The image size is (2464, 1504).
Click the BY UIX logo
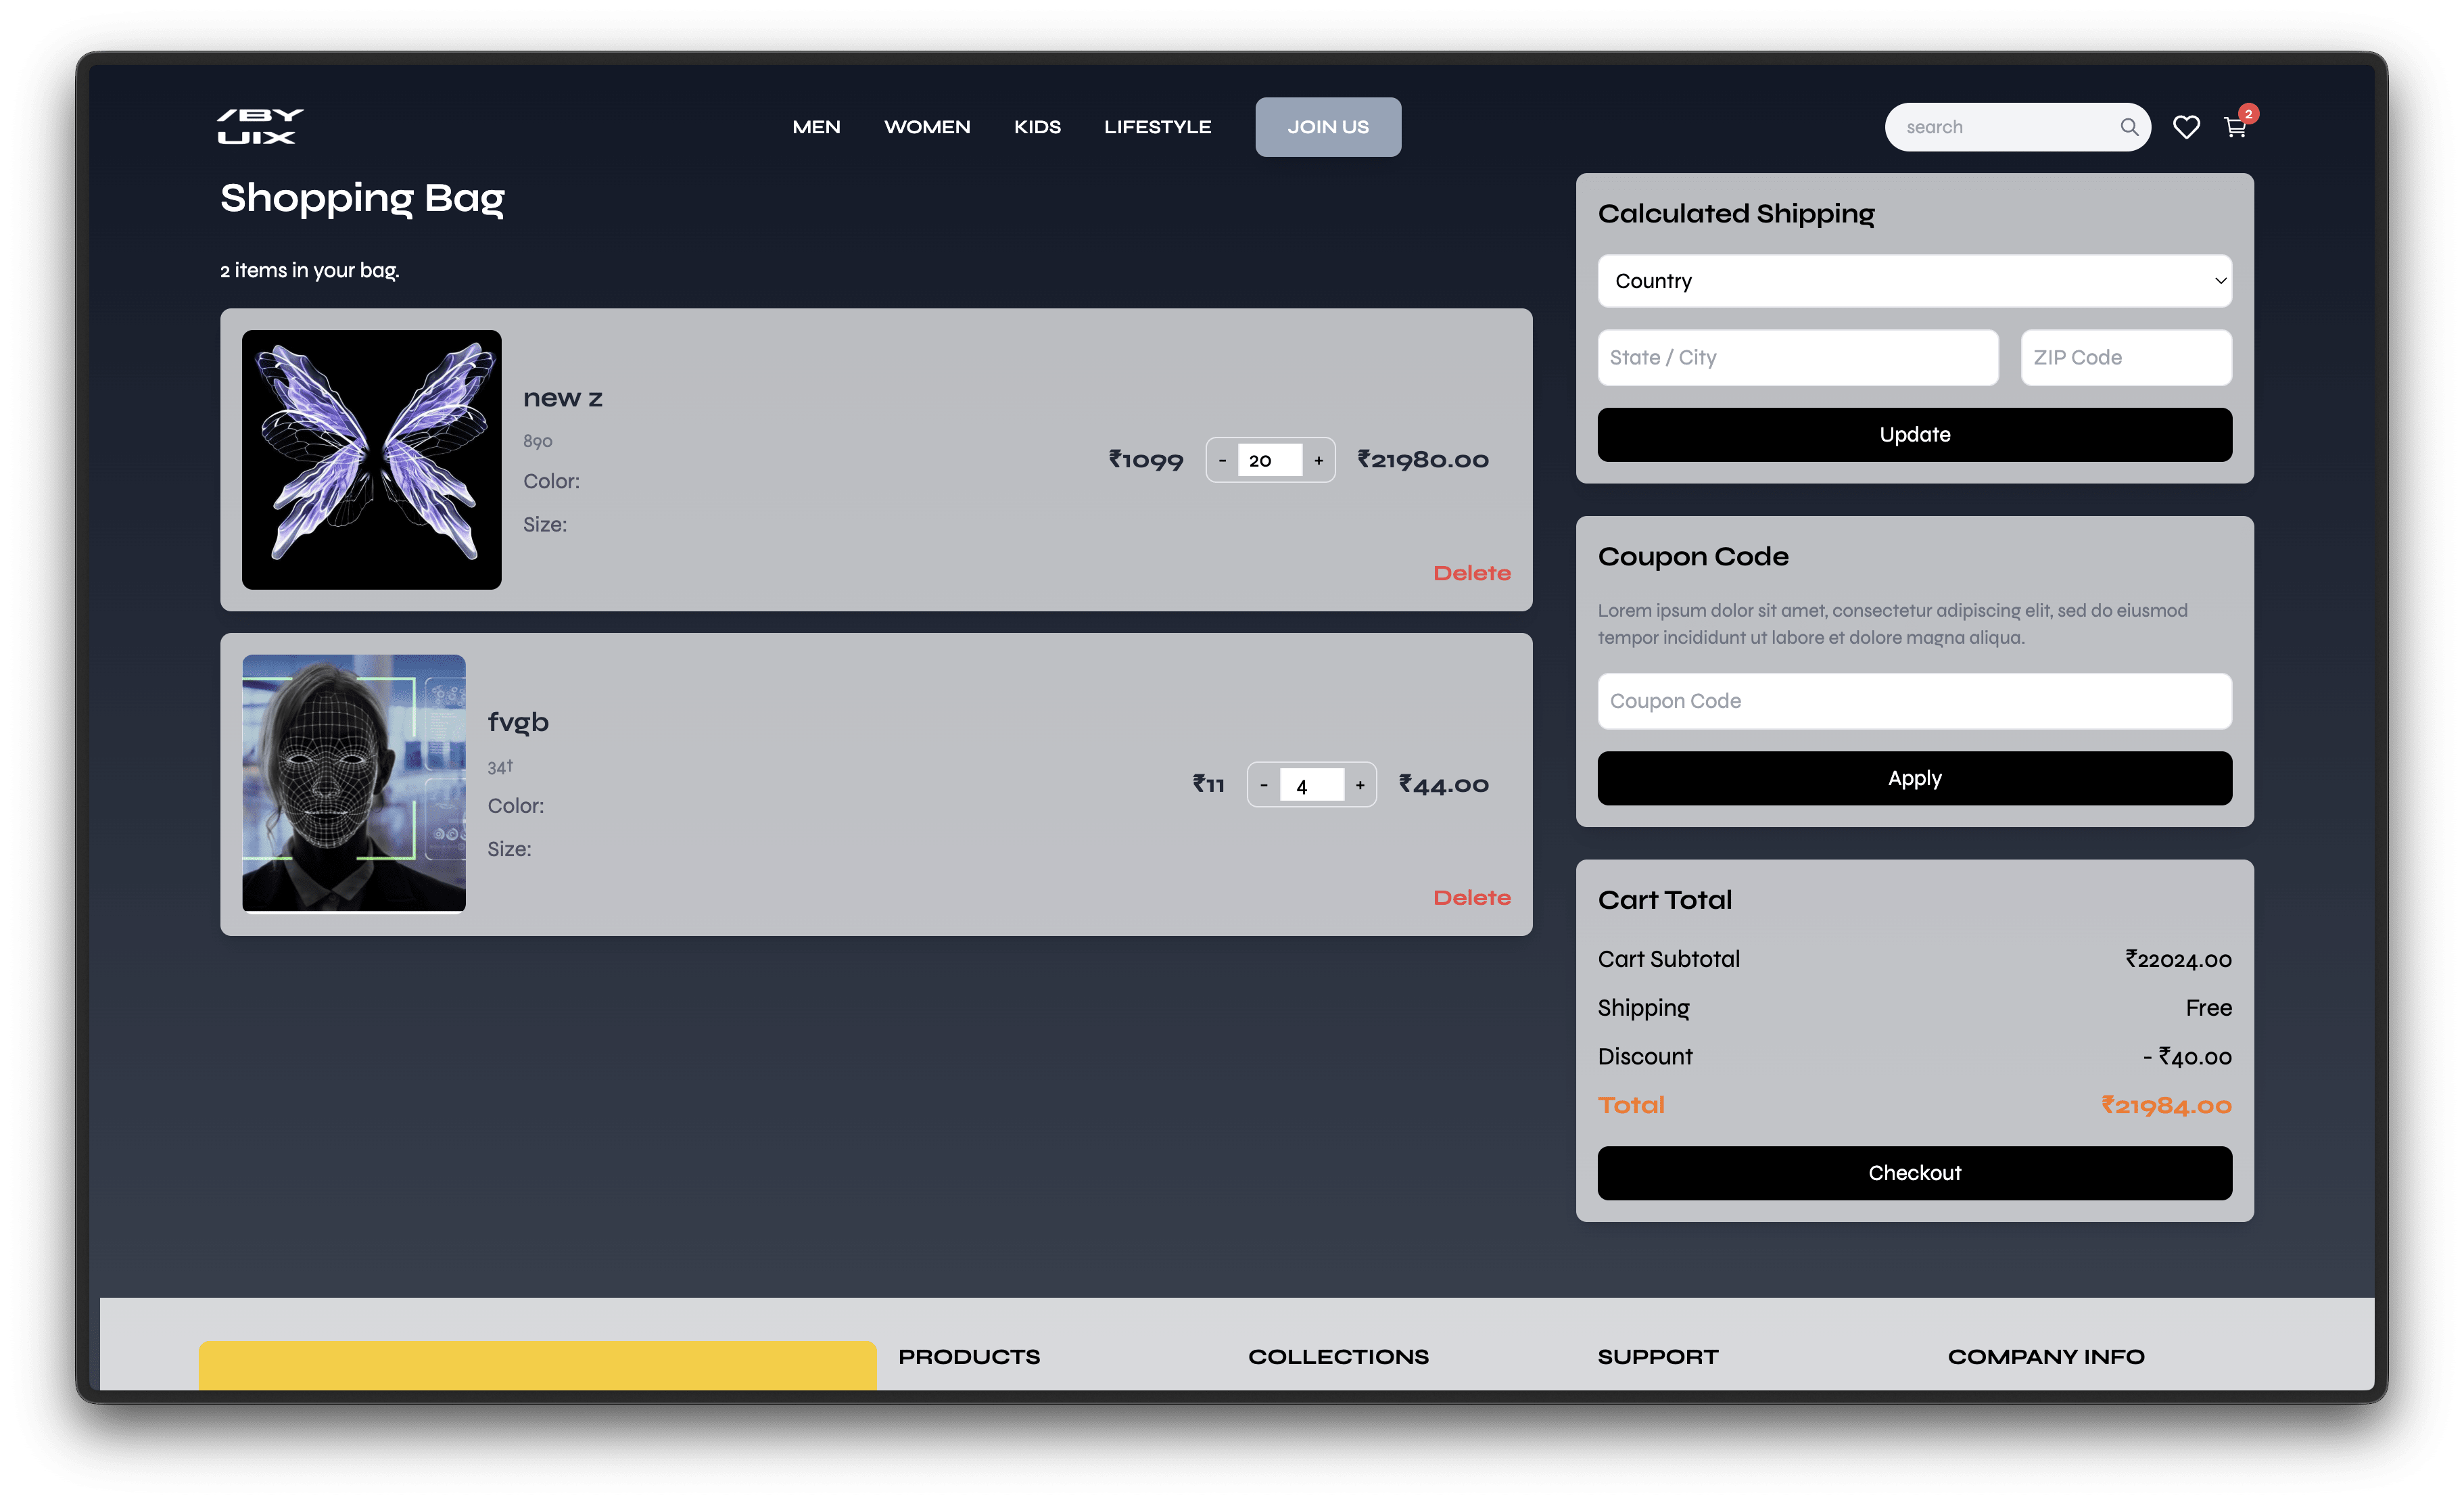click(260, 127)
